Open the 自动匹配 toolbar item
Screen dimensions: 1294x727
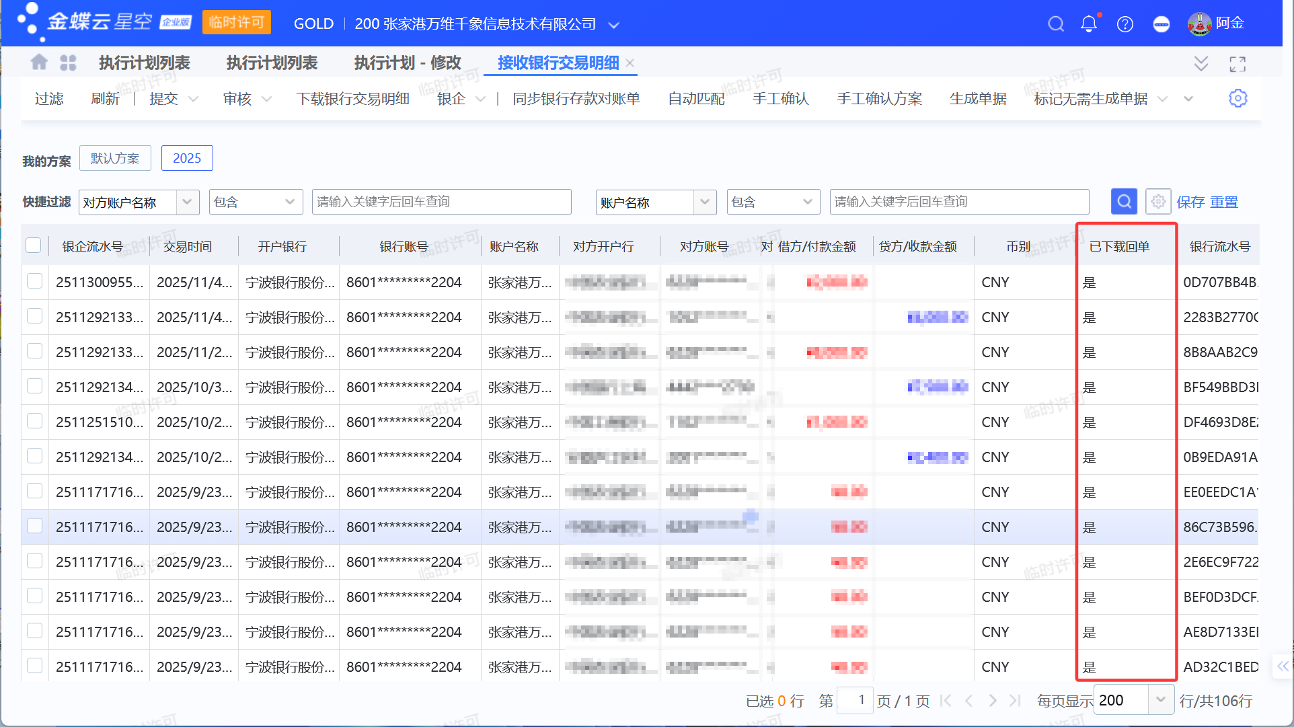696,98
